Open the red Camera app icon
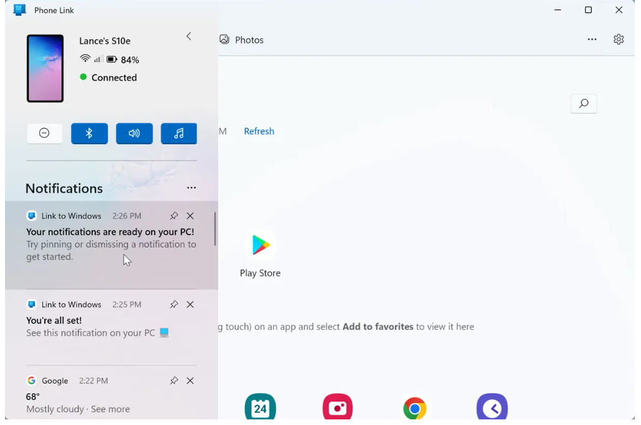 [337, 406]
